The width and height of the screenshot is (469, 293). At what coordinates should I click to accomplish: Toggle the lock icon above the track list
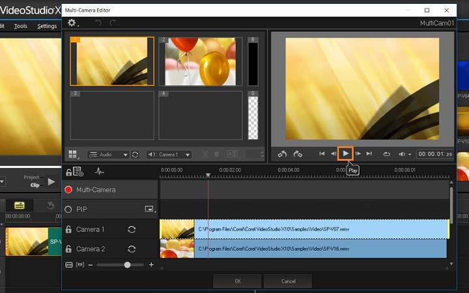(69, 172)
